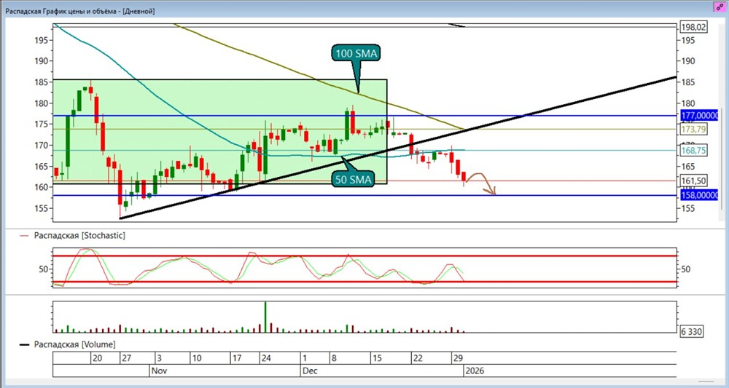Click the date label '1' under December
Image resolution: width=729 pixels, height=388 pixels.
coord(305,358)
